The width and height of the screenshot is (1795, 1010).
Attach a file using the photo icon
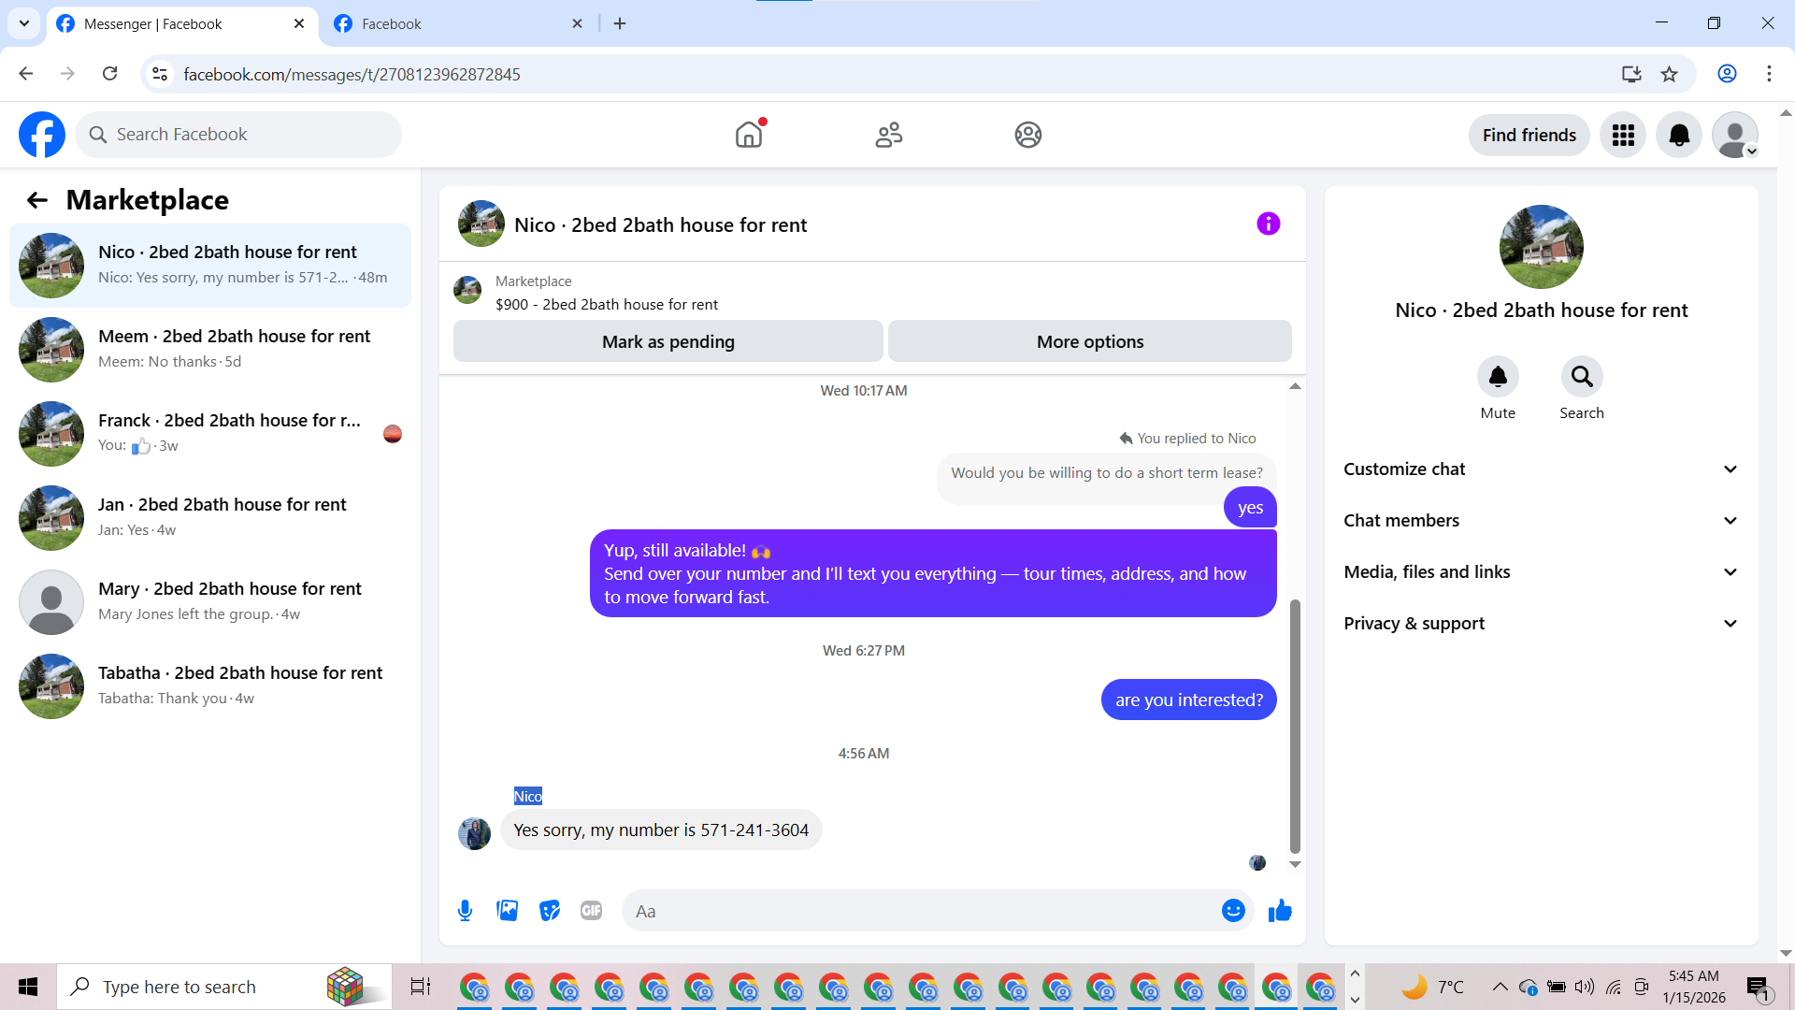[508, 911]
